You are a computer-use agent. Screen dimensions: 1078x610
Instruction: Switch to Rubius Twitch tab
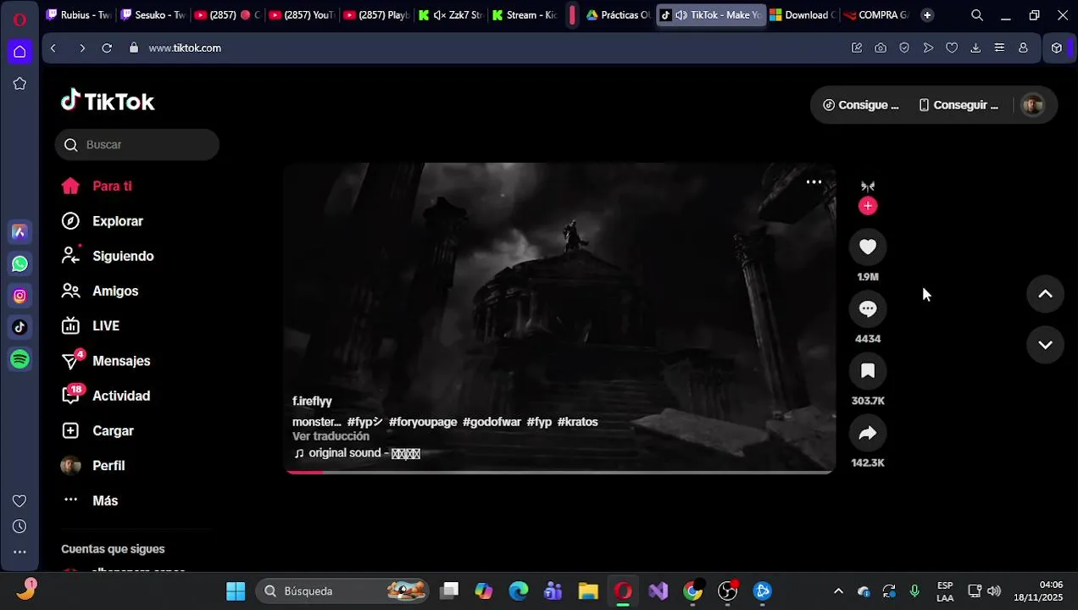coord(79,15)
